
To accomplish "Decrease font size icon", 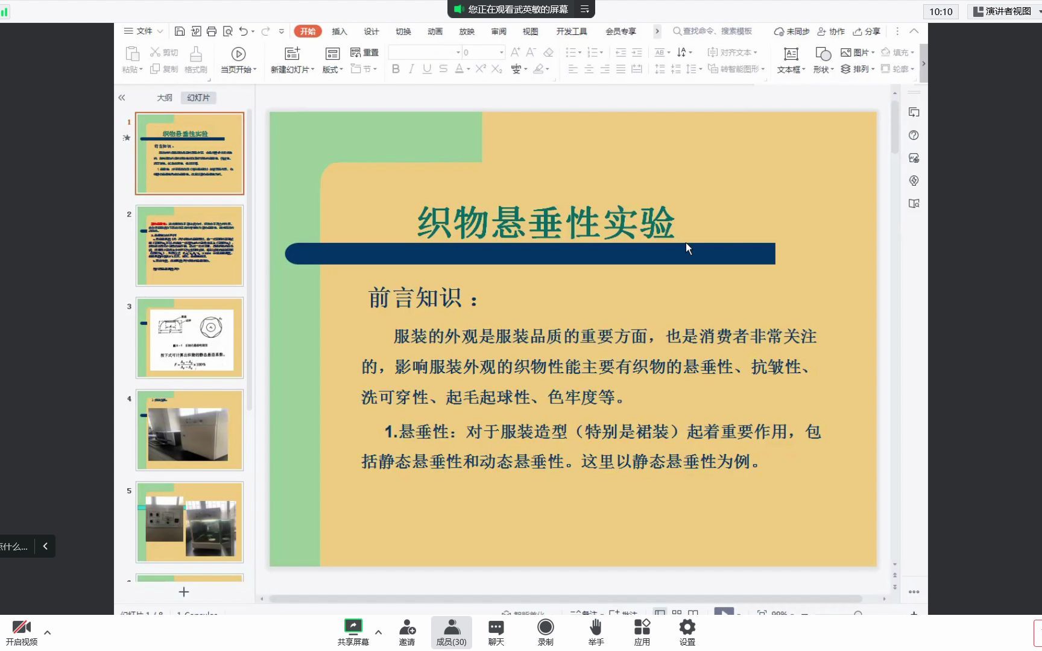I will (x=531, y=52).
